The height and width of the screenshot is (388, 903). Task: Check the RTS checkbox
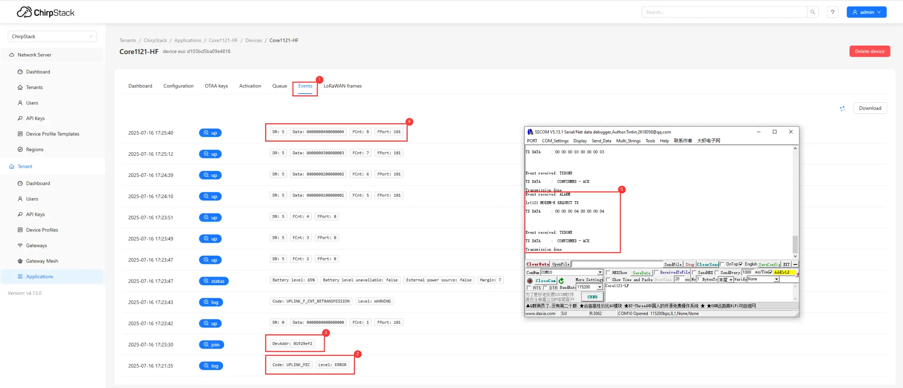[529, 288]
